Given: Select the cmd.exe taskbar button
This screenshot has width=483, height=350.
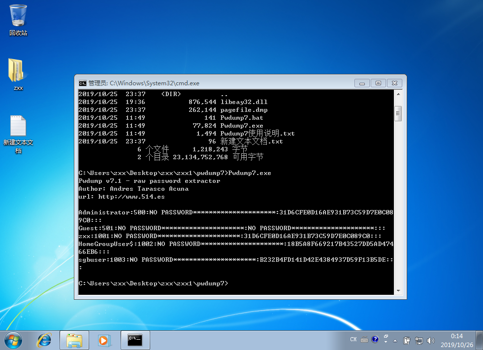Looking at the screenshot, I should pyautogui.click(x=135, y=340).
